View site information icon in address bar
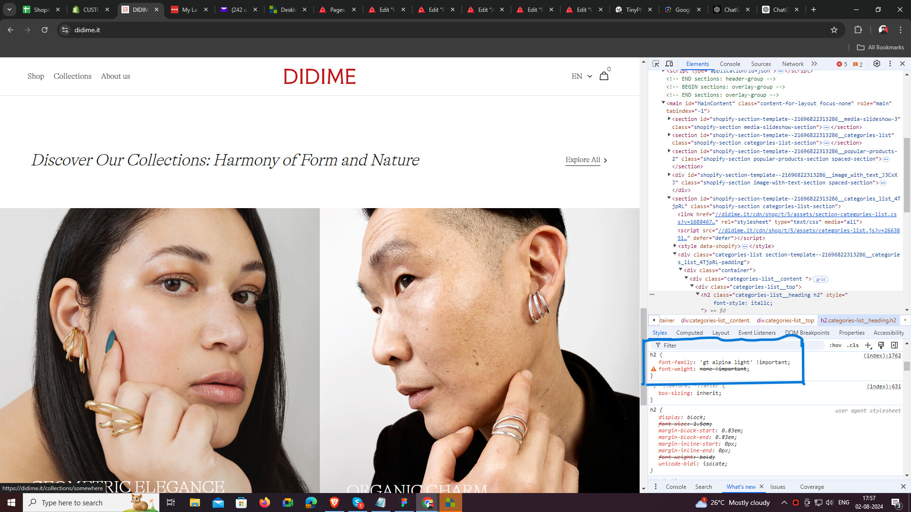This screenshot has width=911, height=512. (x=65, y=30)
